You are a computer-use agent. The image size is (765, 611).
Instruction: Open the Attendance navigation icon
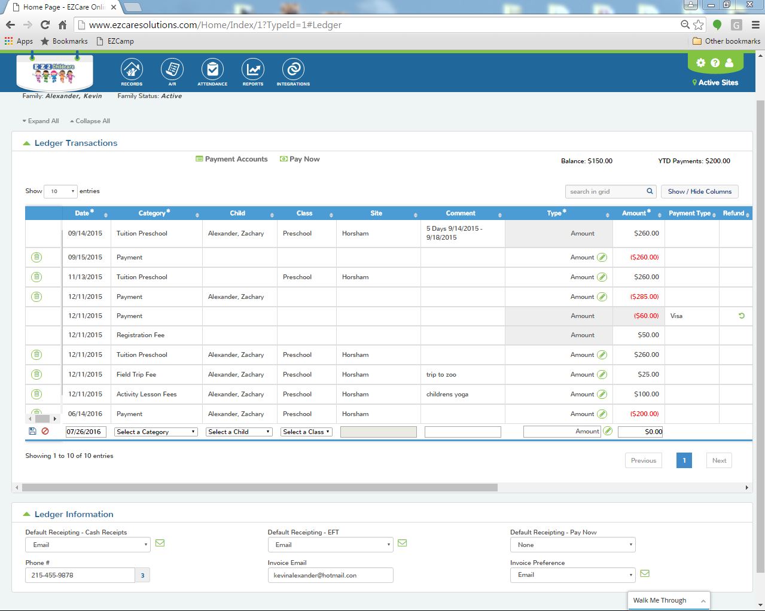212,72
